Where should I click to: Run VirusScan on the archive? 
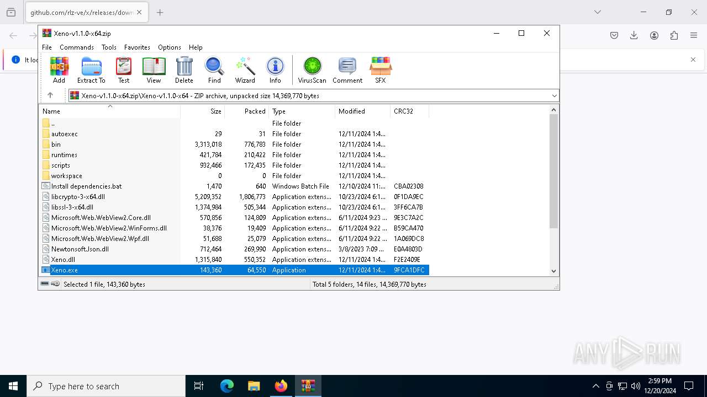click(x=312, y=70)
